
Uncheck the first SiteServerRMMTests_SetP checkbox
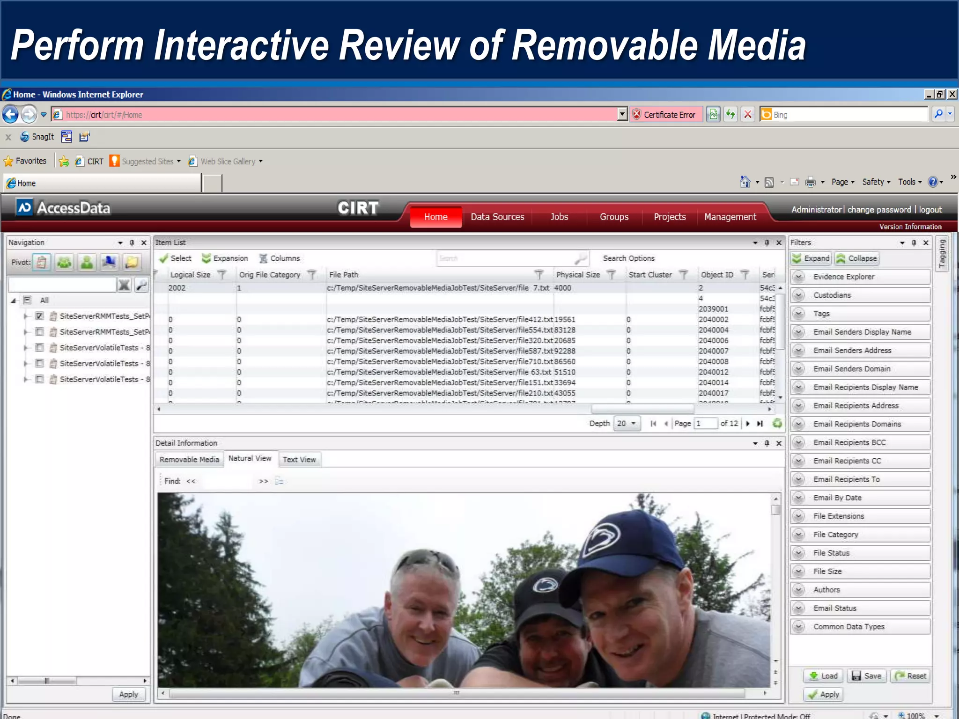40,316
